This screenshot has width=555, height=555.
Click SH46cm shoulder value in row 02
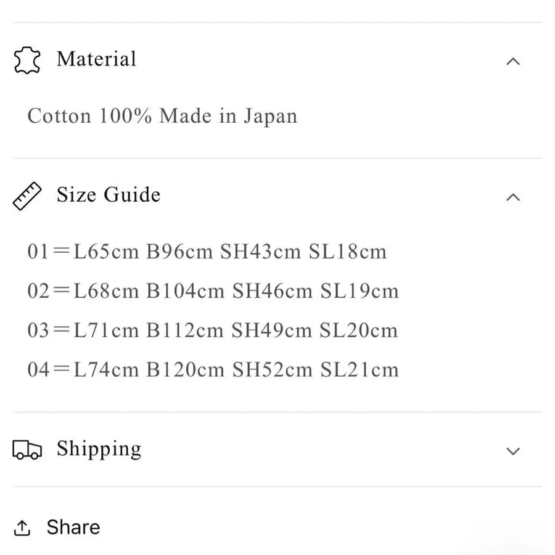(273, 291)
